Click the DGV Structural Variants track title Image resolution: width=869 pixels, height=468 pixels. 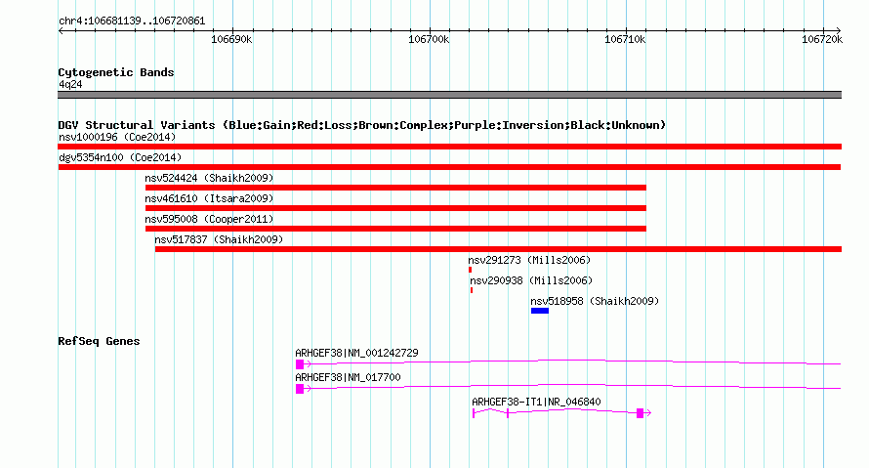pyautogui.click(x=361, y=125)
